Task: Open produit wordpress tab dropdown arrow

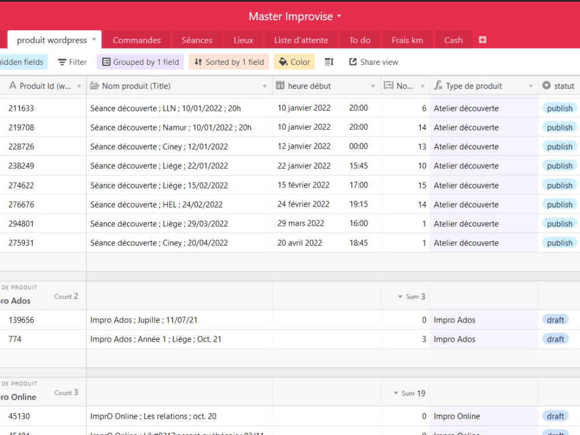Action: [x=94, y=39]
